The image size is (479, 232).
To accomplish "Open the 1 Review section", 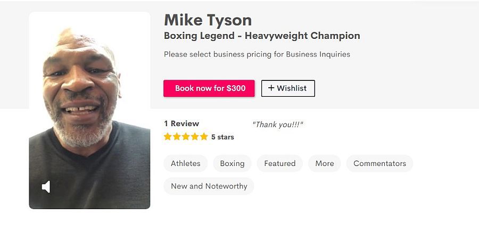I will pos(181,123).
